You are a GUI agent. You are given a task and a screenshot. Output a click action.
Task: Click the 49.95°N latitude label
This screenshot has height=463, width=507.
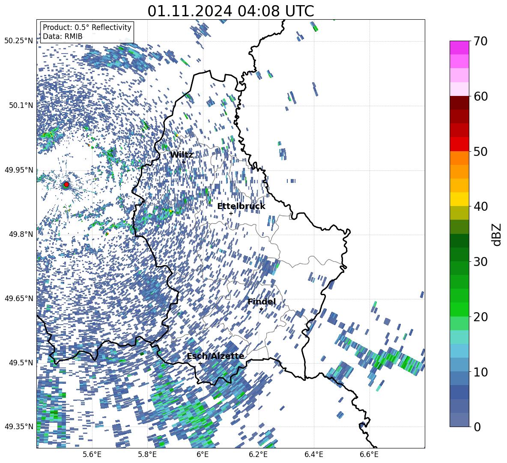pyautogui.click(x=19, y=170)
